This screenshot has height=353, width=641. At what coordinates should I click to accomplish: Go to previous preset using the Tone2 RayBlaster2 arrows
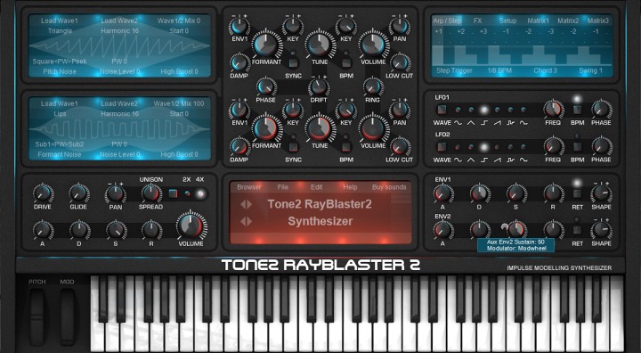coord(243,204)
